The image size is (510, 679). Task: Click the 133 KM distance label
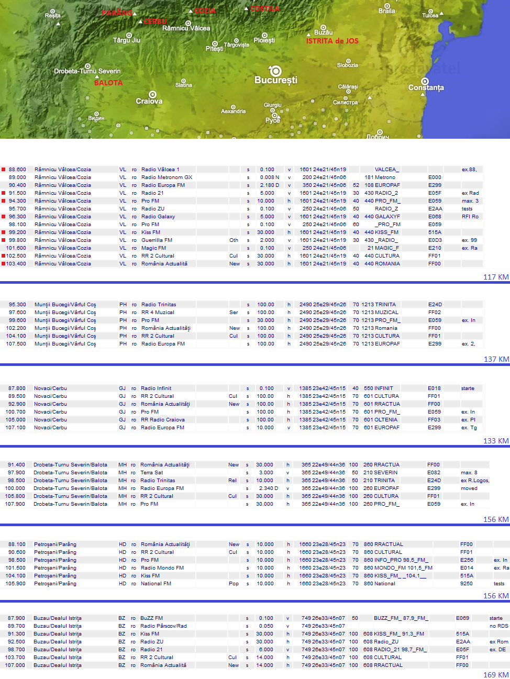(496, 441)
